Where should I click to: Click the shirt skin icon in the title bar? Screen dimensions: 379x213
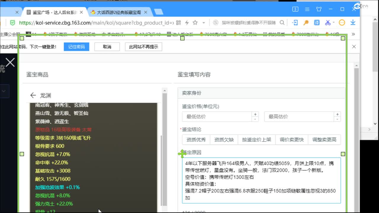tap(319, 9)
